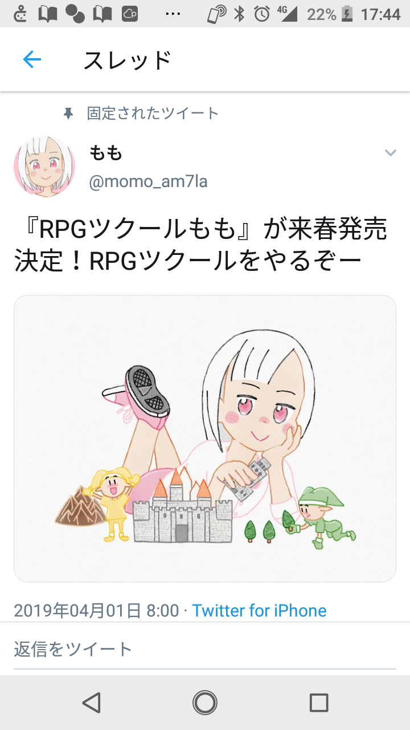Open the もも display name
Screen dimensions: 410x730
[106, 153]
